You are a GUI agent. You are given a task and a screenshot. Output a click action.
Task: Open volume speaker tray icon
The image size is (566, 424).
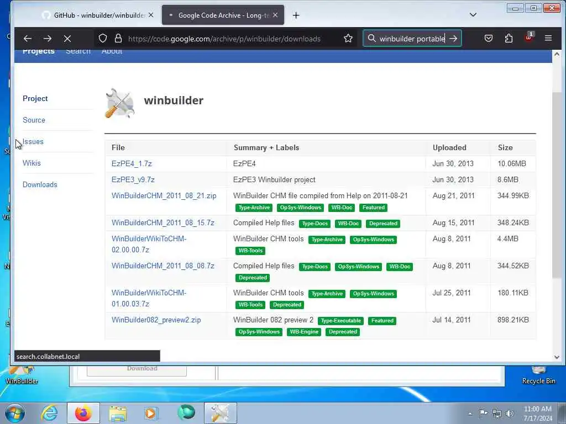pos(510,414)
